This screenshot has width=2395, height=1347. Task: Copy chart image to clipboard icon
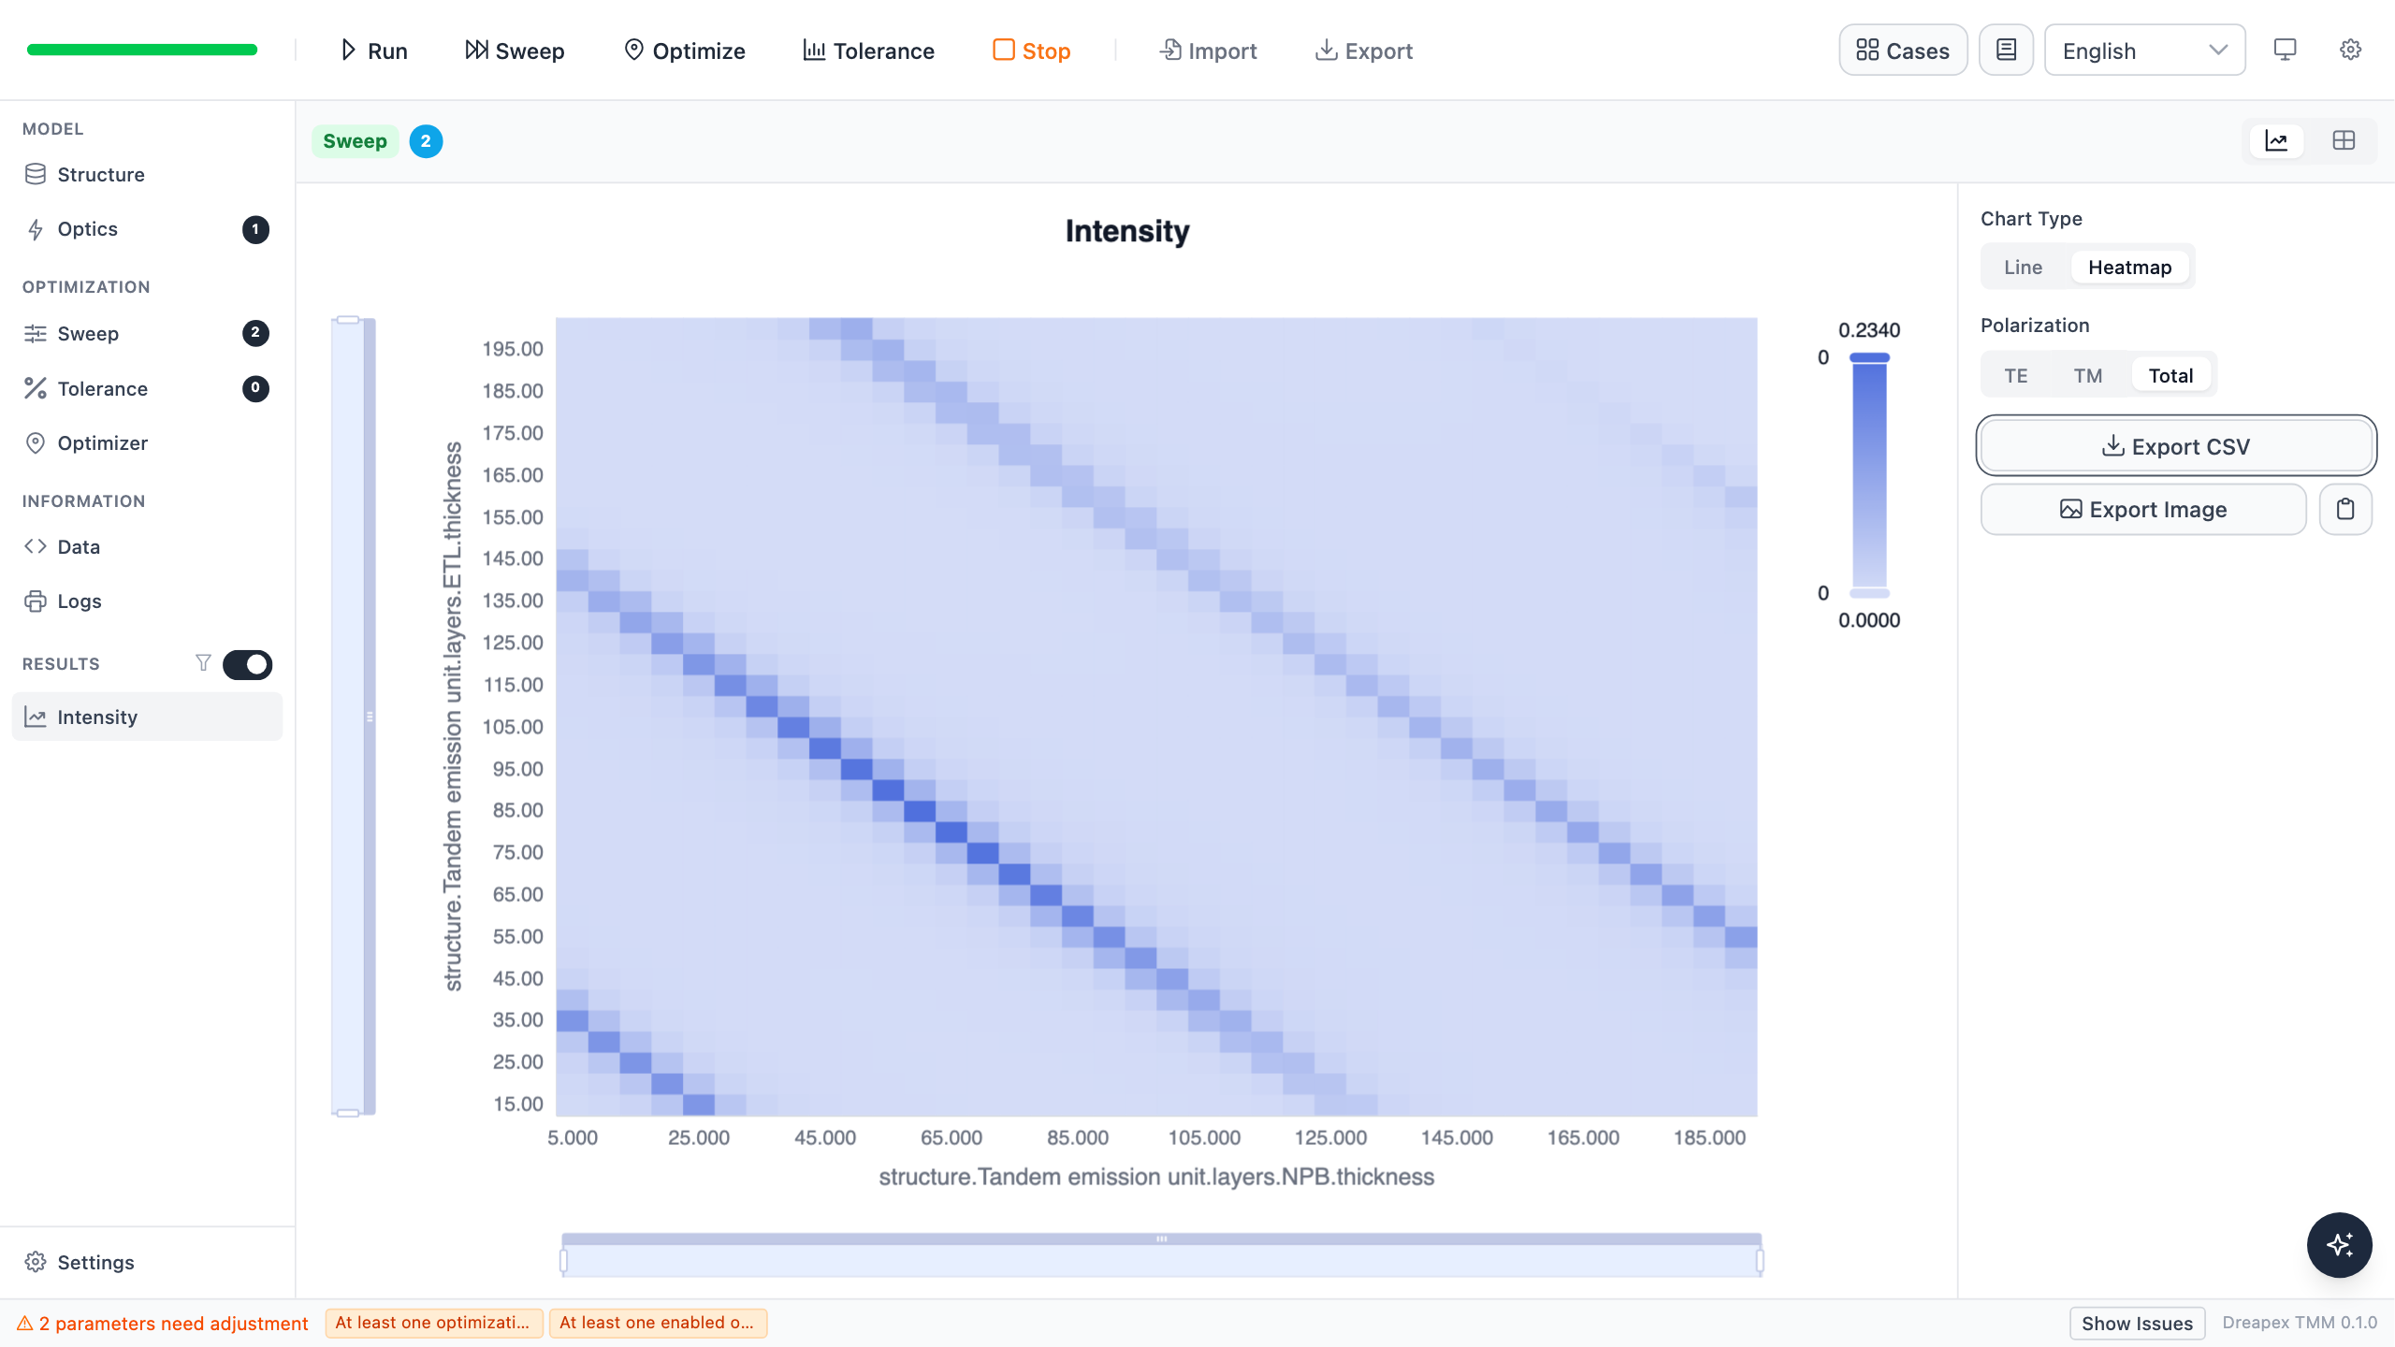coord(2345,510)
